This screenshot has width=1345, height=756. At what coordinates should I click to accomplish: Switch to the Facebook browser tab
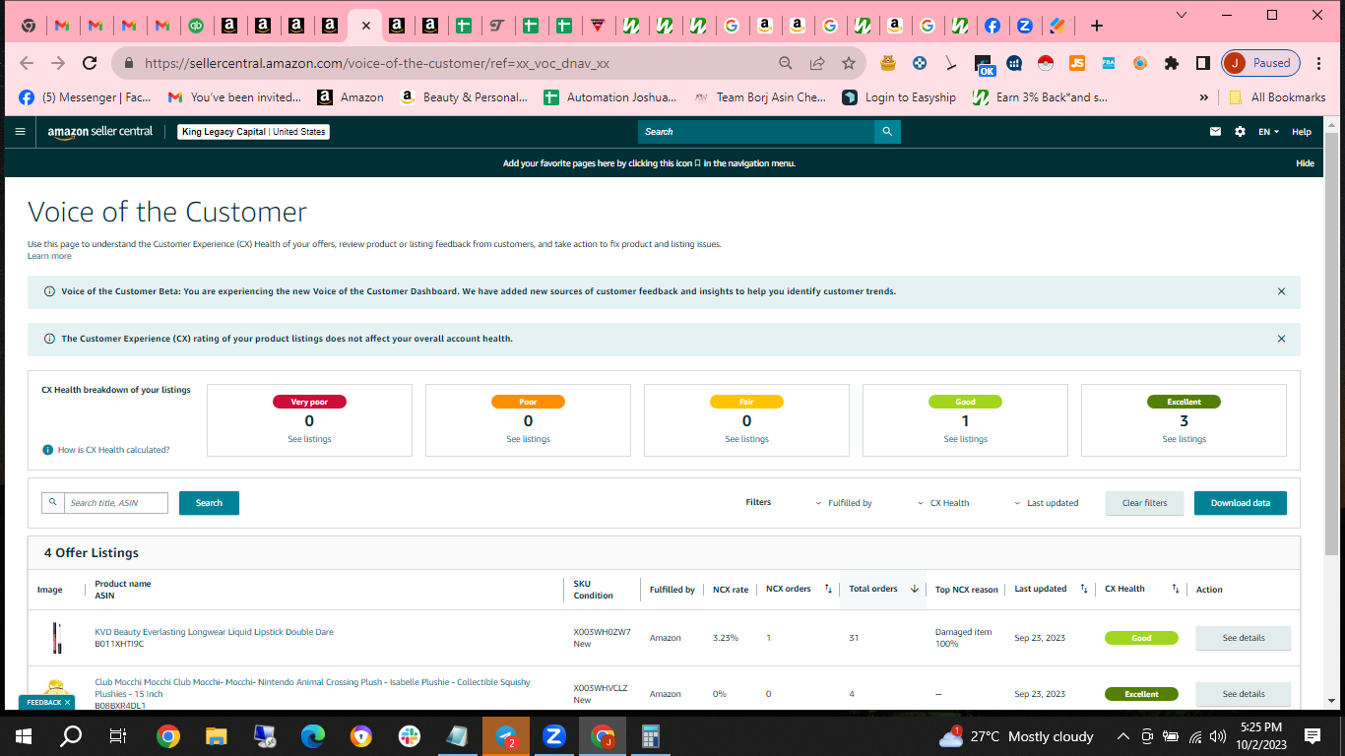(x=993, y=26)
